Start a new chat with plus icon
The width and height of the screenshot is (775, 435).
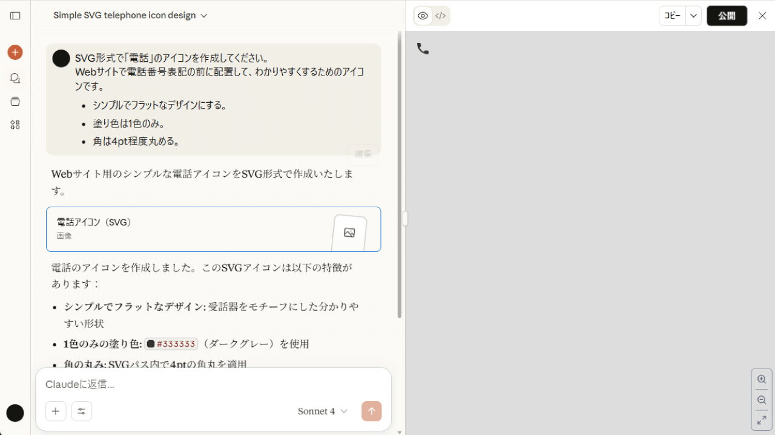click(15, 53)
